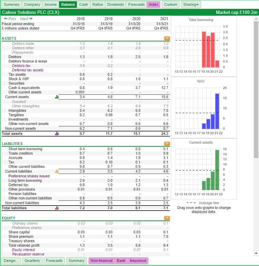Select the Insurance layout button
The image size is (259, 266).
coord(138,261)
